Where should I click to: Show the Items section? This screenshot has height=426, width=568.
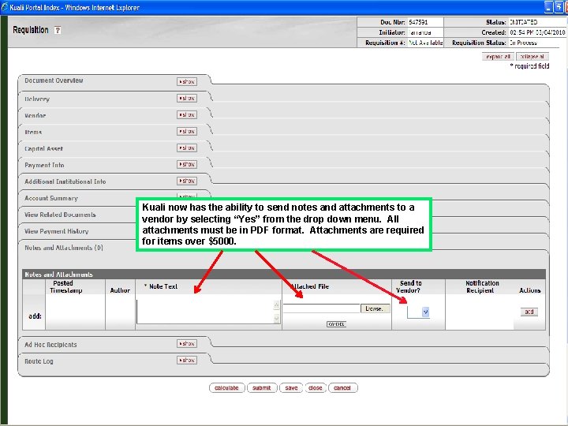coord(187,131)
